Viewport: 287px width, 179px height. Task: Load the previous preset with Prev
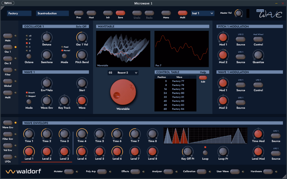[79, 13]
